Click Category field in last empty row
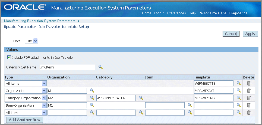Viewport: 262px width, 125px height. (116, 113)
